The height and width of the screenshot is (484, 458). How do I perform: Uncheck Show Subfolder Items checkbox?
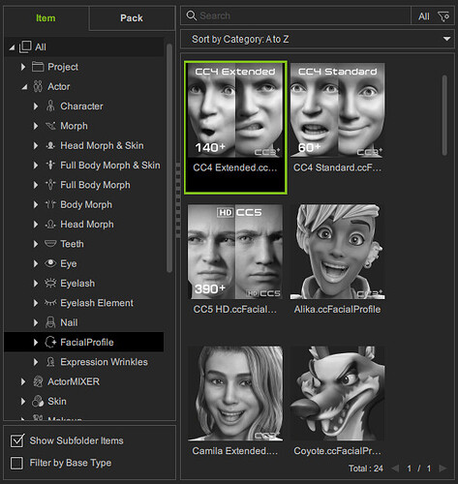[x=17, y=440]
